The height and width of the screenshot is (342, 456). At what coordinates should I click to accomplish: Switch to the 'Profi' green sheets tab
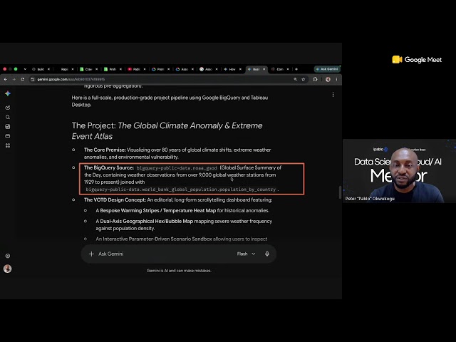(113, 69)
